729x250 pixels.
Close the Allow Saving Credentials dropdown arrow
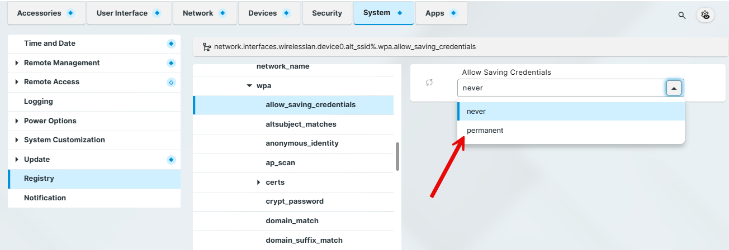674,88
